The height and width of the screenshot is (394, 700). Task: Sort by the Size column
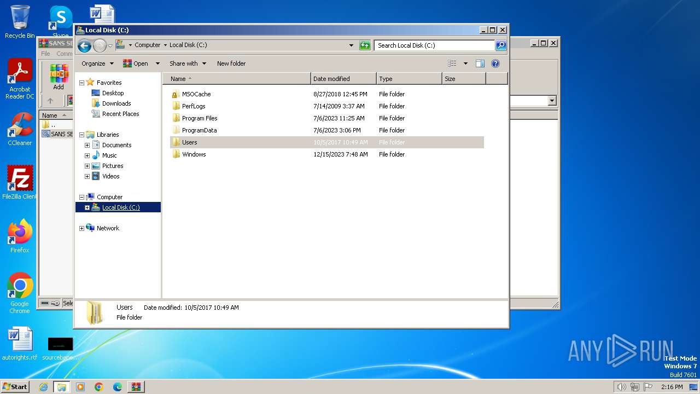pos(464,79)
